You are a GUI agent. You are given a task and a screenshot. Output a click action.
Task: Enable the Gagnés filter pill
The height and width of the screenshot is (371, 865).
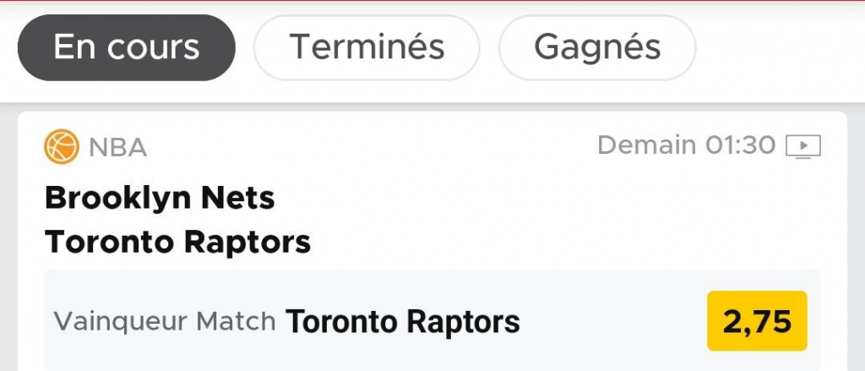[597, 47]
